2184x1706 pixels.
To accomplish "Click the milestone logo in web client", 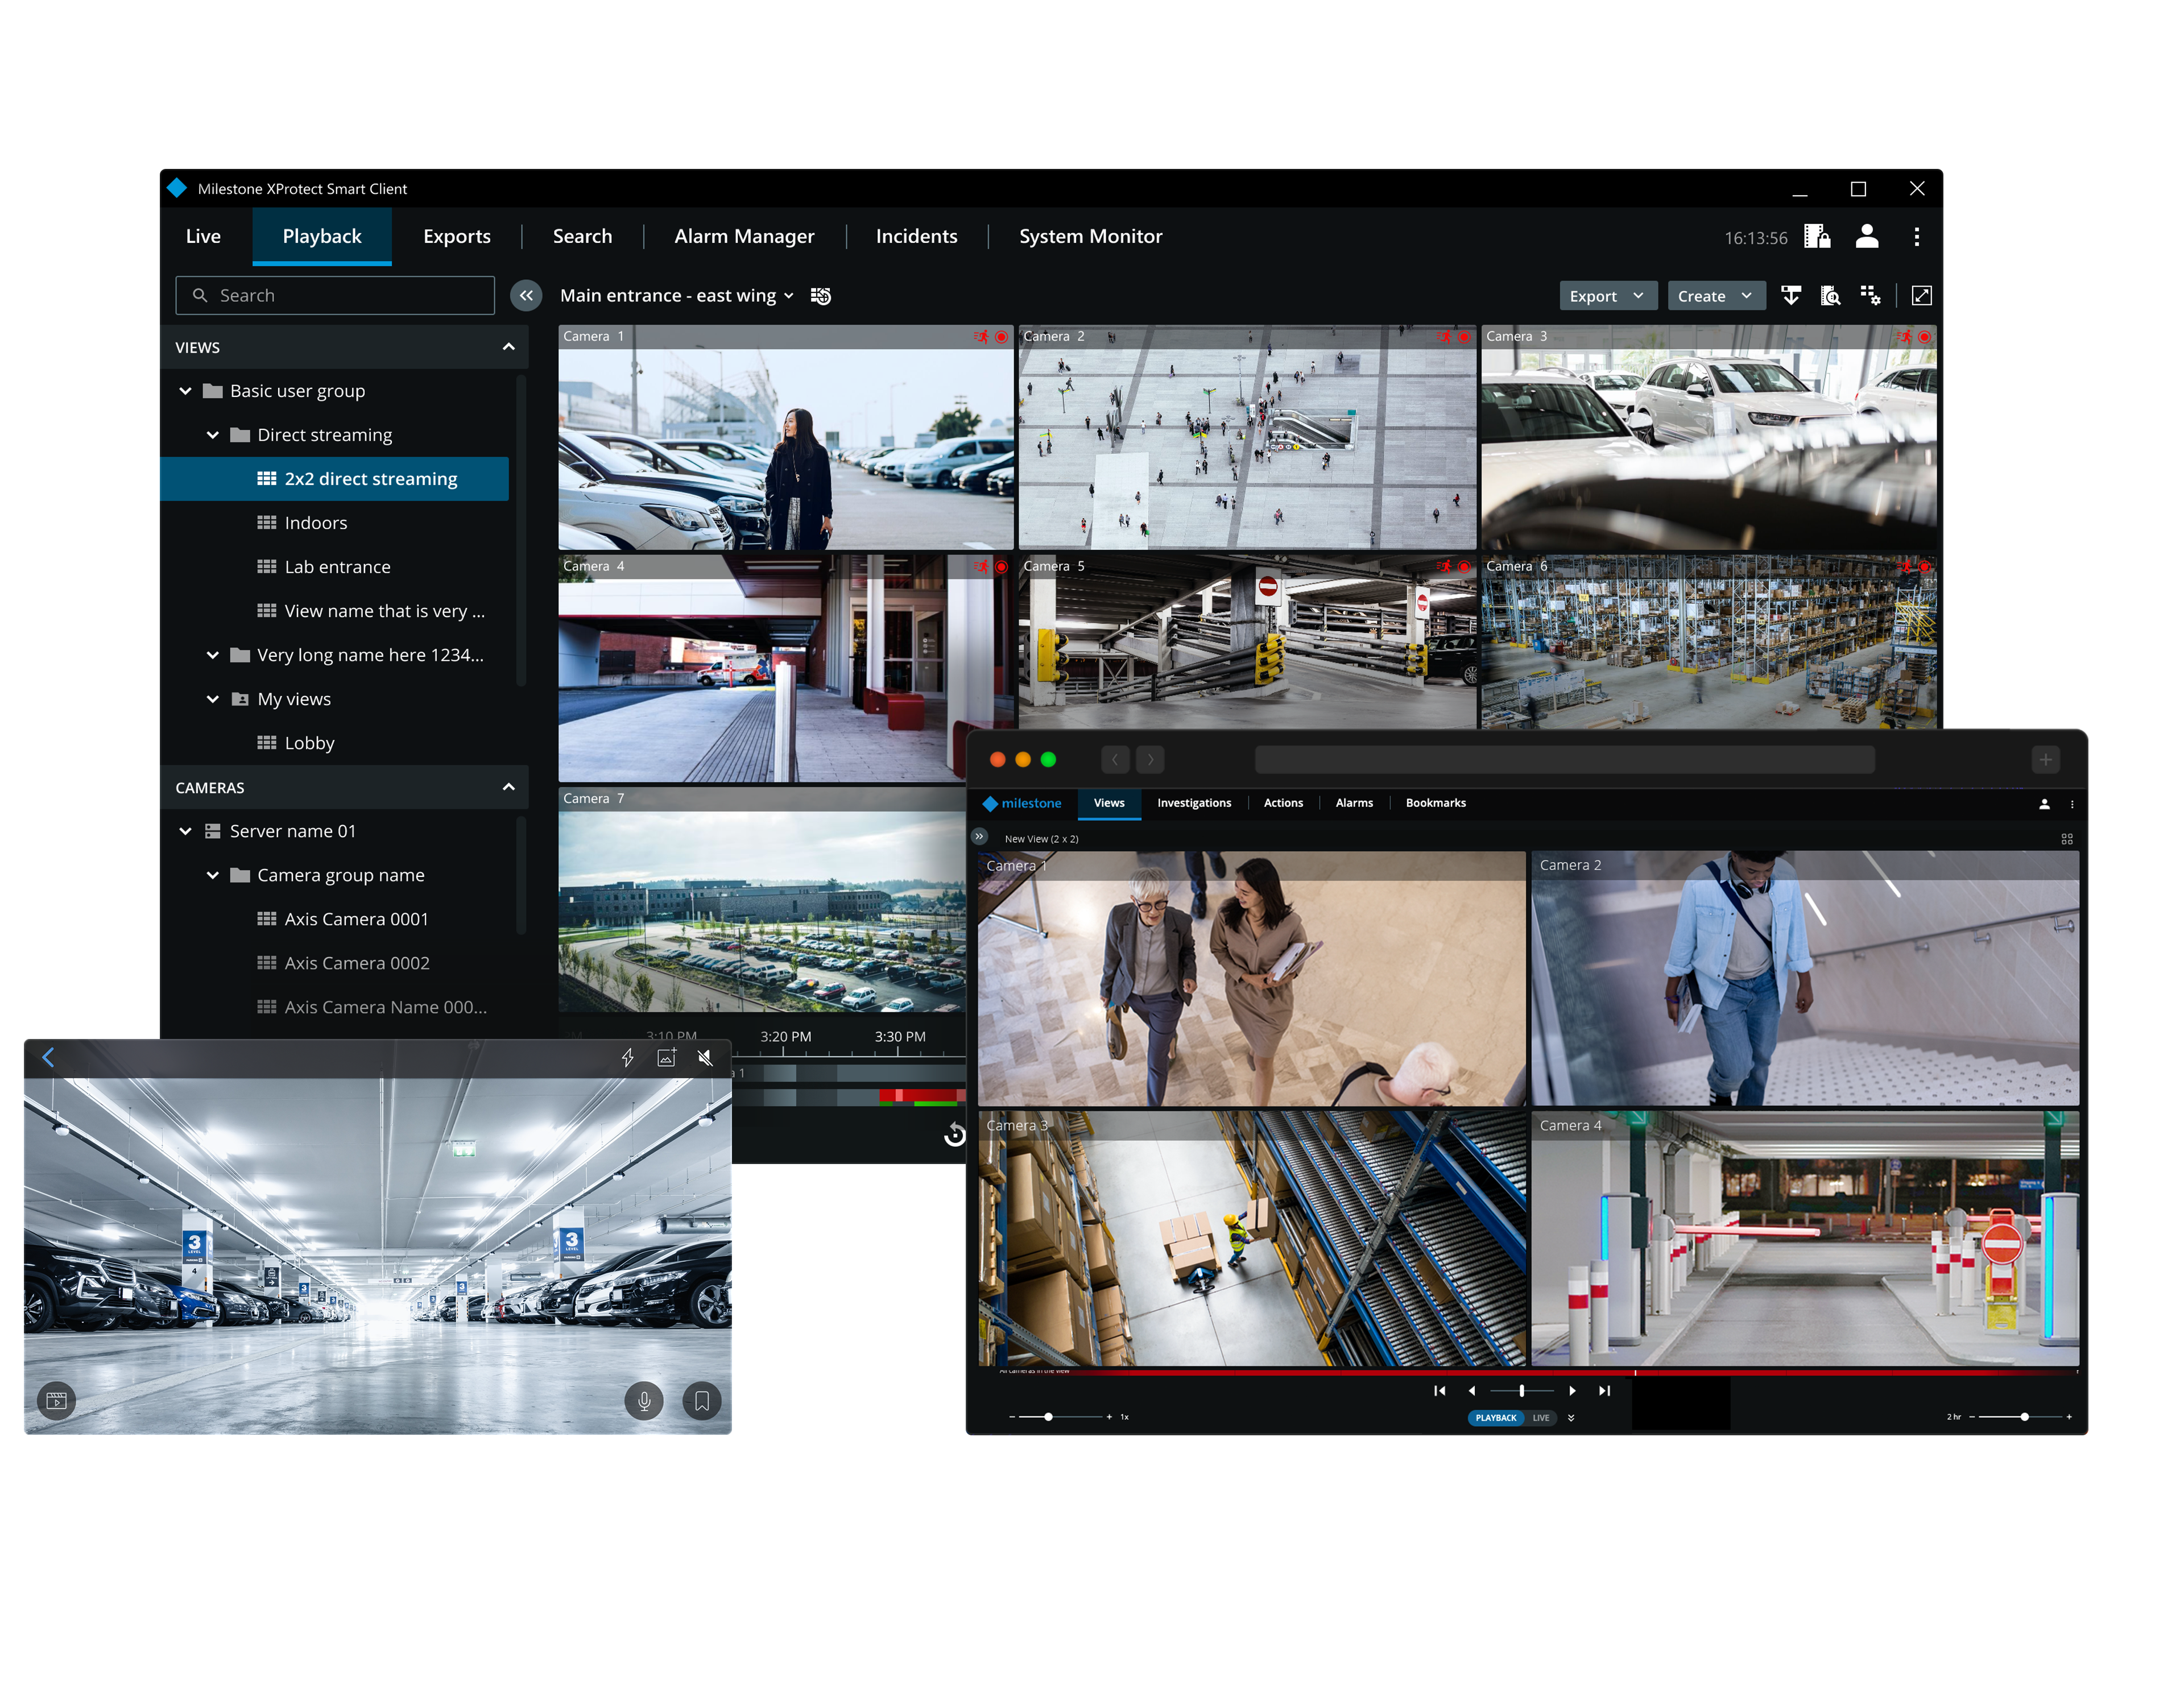I will 1021,803.
